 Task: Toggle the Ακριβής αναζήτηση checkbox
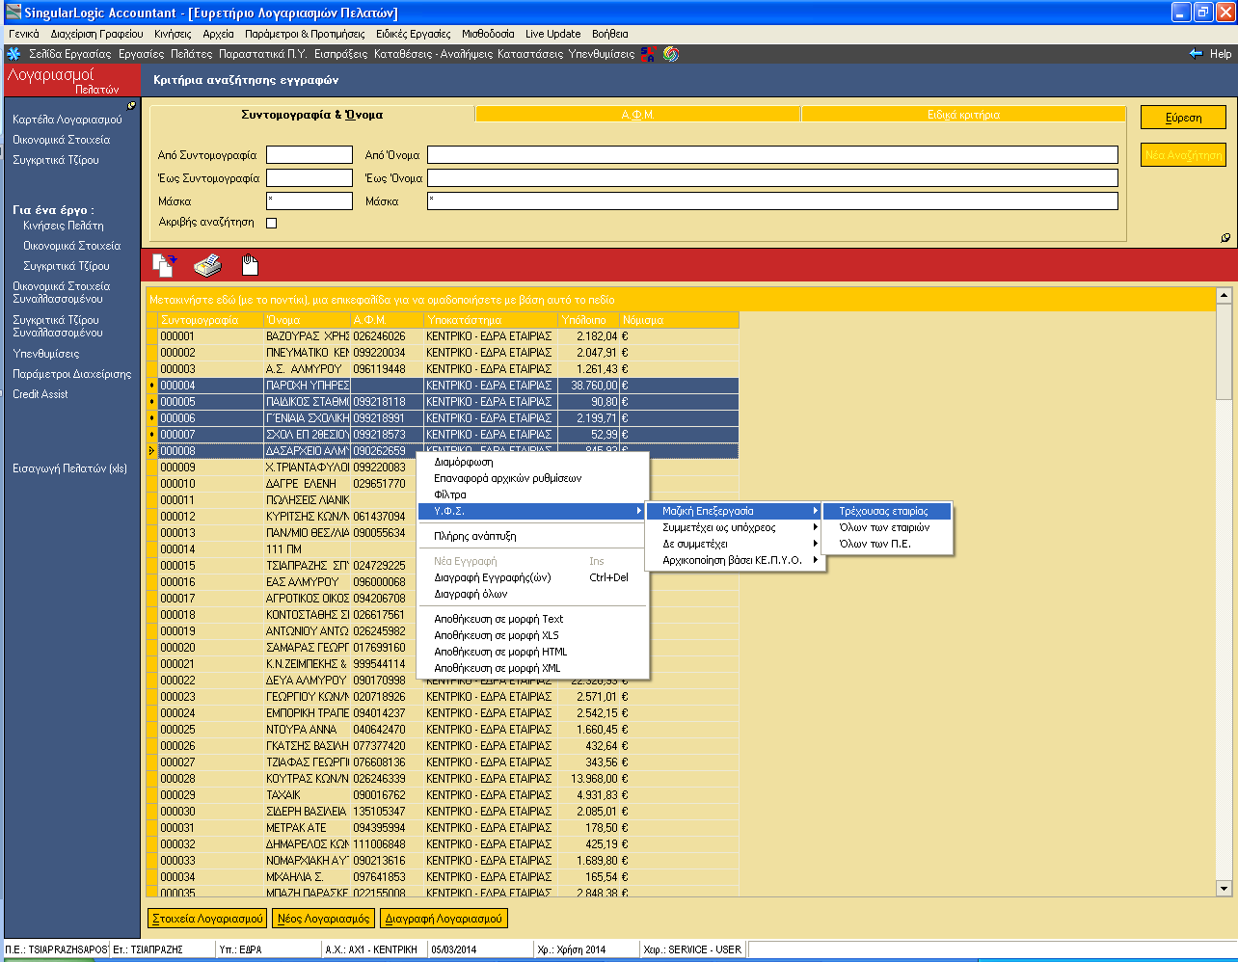[x=271, y=223]
